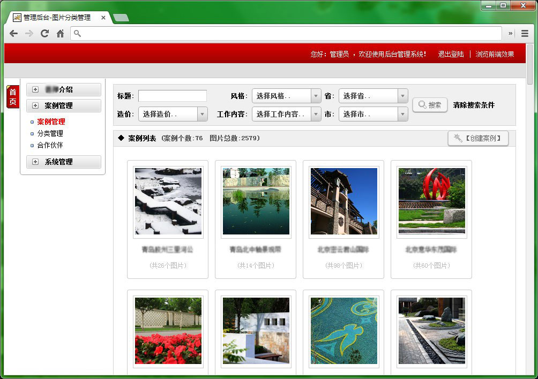Open the snowy bridge case thumbnail
Image resolution: width=538 pixels, height=379 pixels.
tap(168, 201)
